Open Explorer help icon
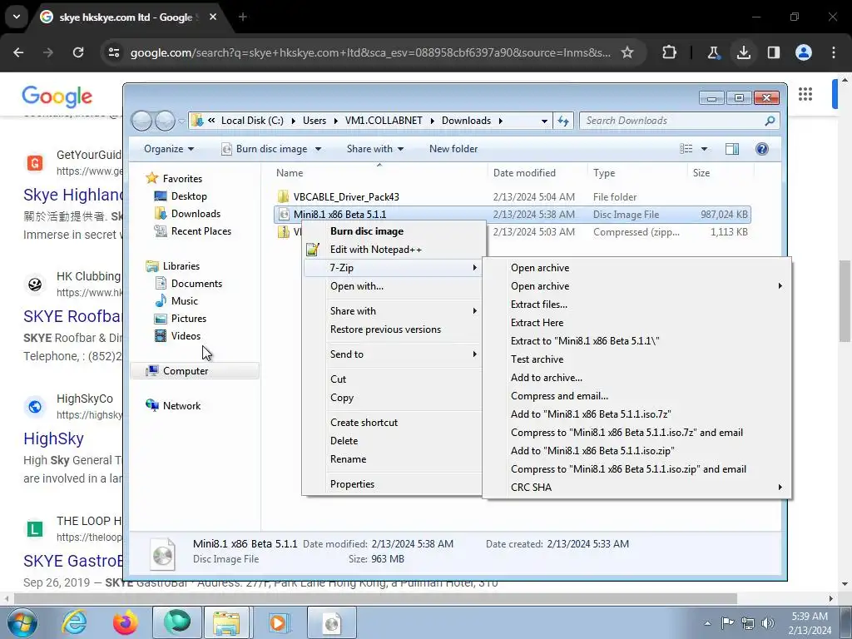Image resolution: width=852 pixels, height=639 pixels. coord(762,149)
